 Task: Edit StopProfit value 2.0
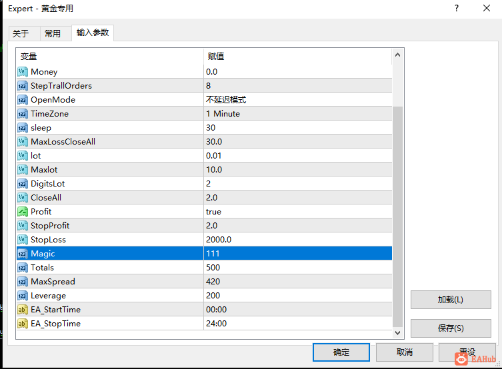click(298, 226)
